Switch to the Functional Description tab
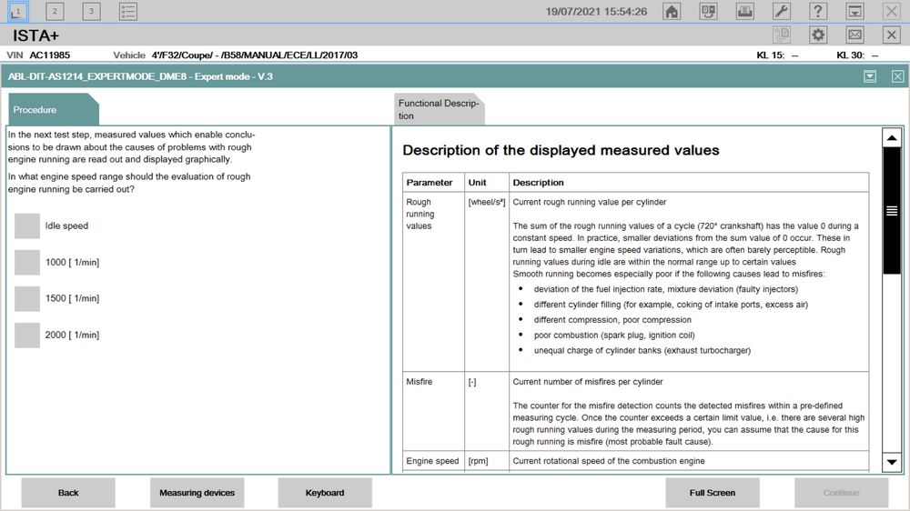910x511 pixels. (439, 109)
